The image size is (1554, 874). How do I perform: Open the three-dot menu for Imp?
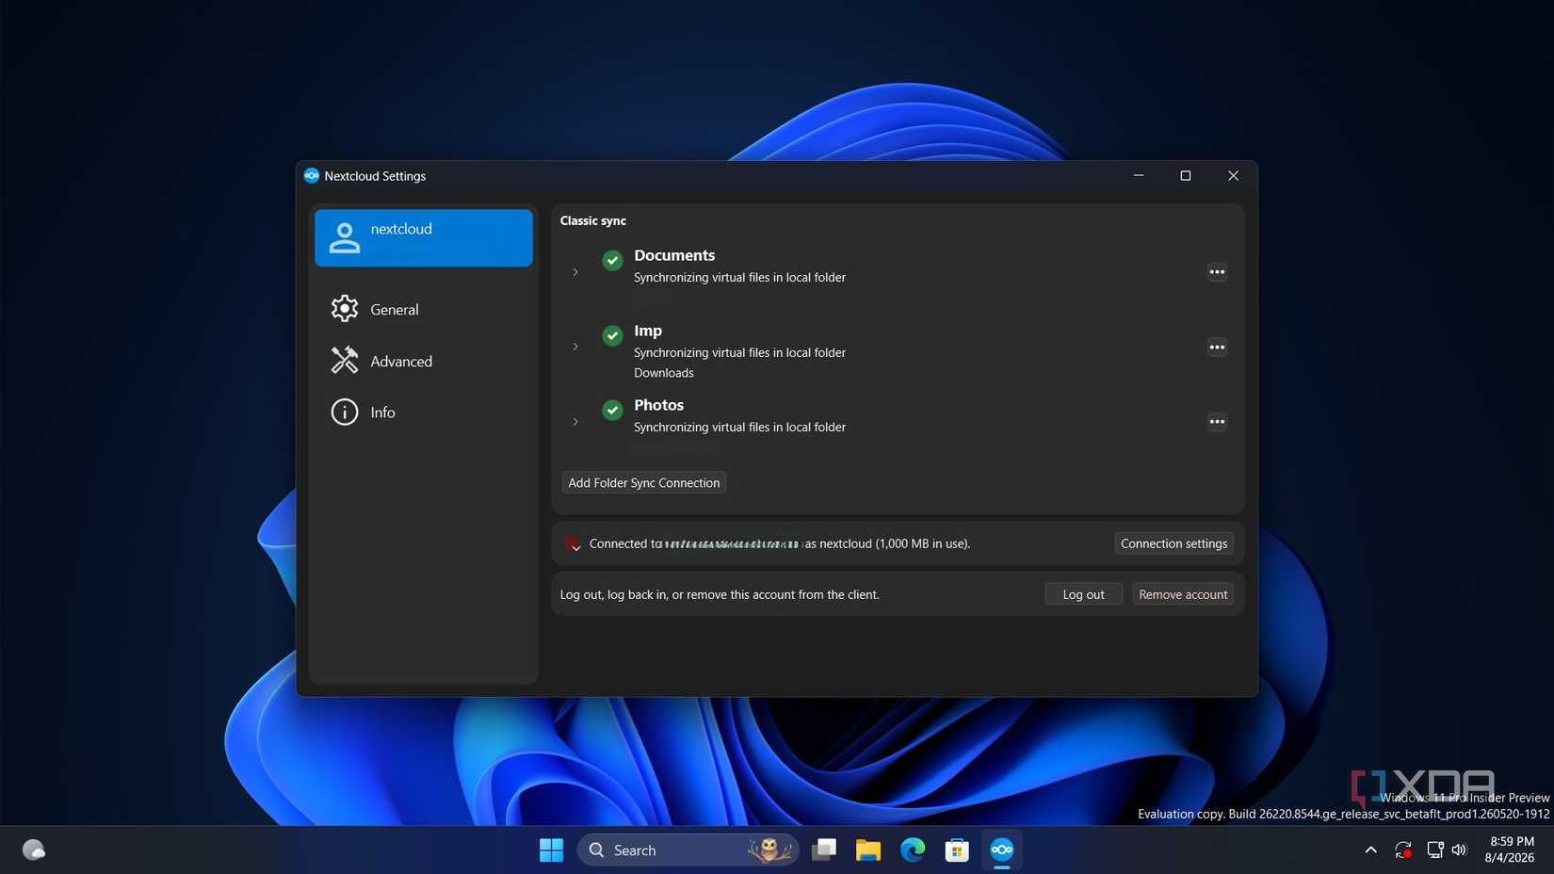(x=1217, y=348)
